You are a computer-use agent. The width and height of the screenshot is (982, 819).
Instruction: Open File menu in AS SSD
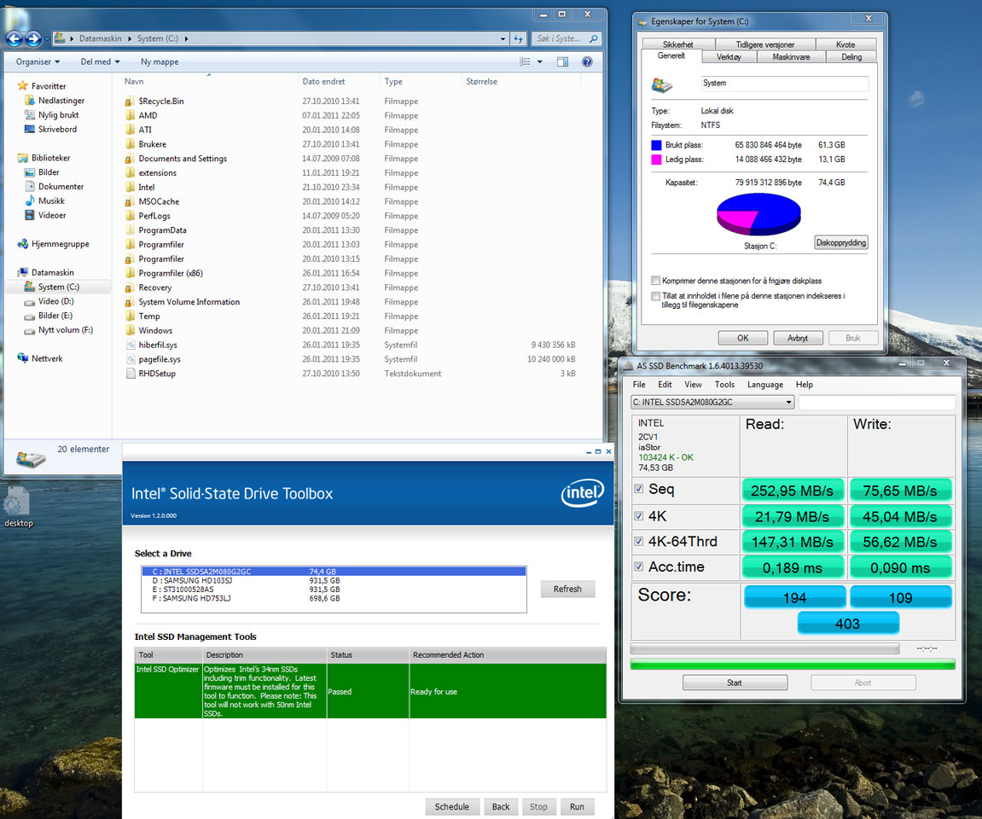coord(639,385)
